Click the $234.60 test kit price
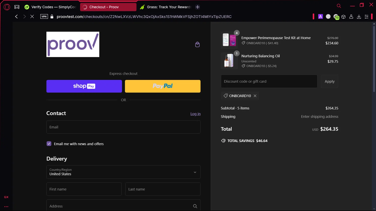 pos(332,43)
